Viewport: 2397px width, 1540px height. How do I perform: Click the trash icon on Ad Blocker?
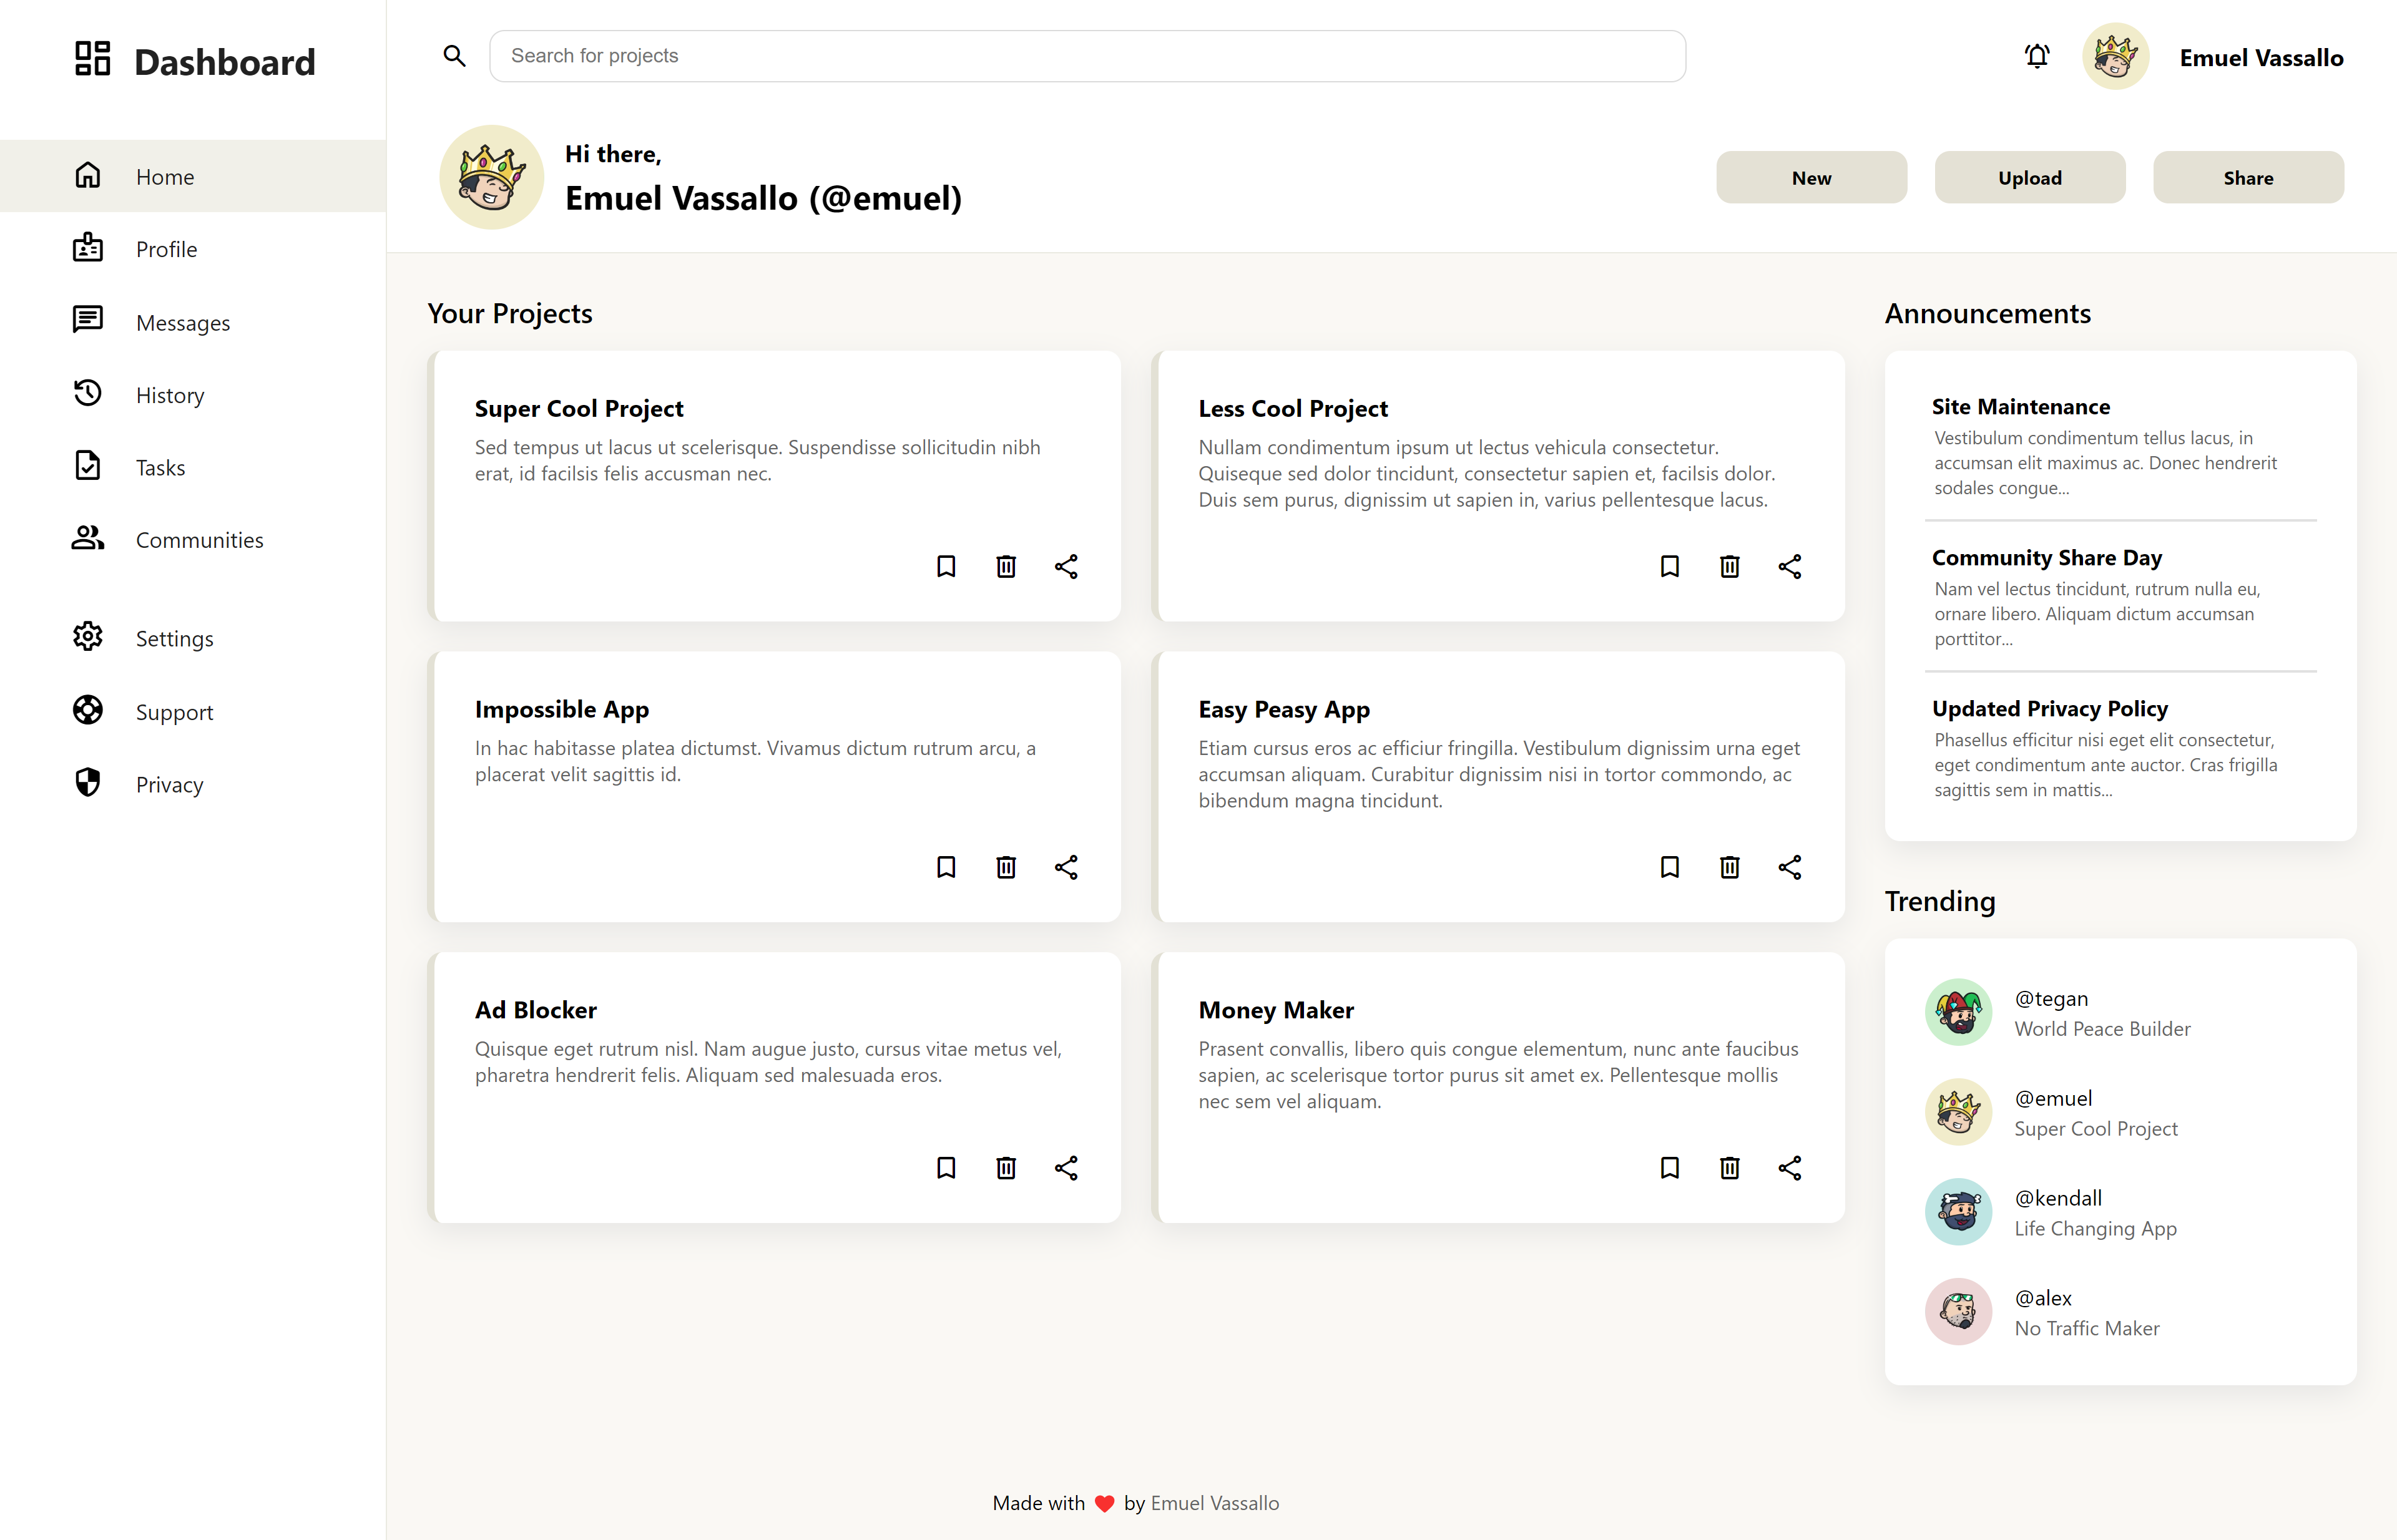click(1006, 1167)
